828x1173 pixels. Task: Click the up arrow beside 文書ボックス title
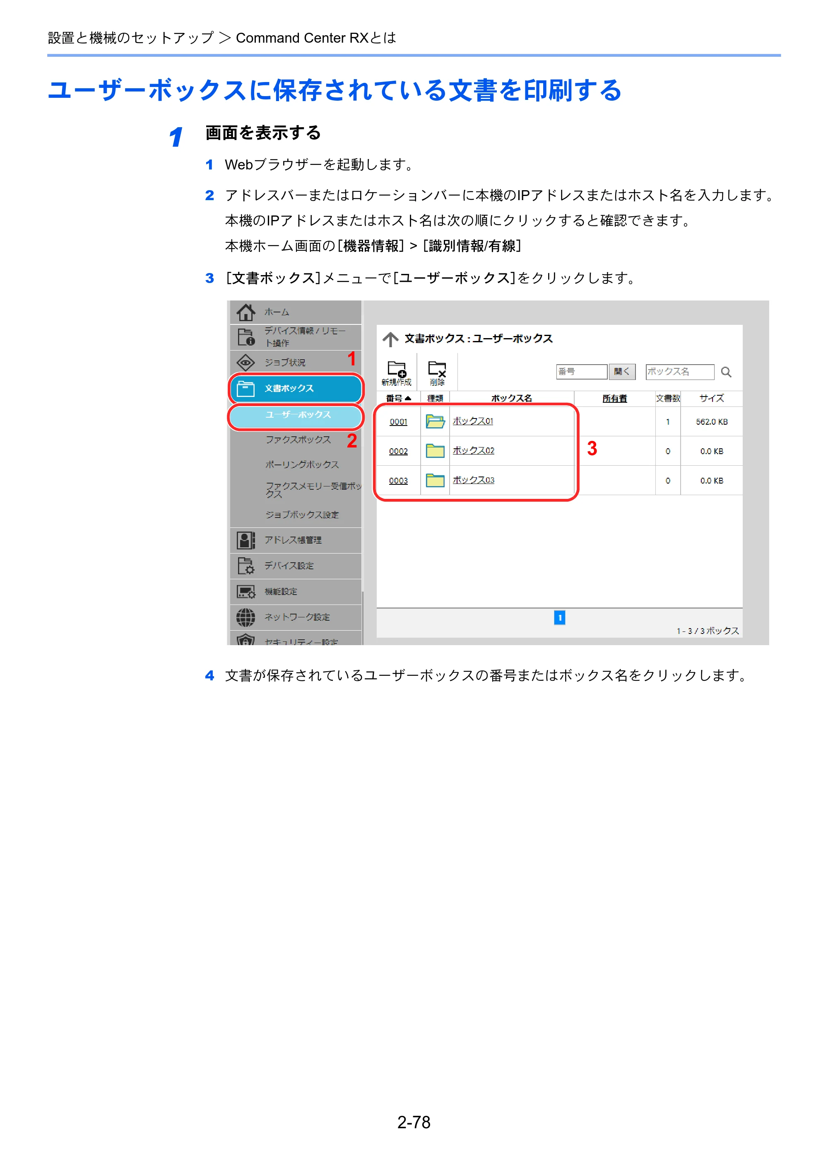pyautogui.click(x=390, y=339)
